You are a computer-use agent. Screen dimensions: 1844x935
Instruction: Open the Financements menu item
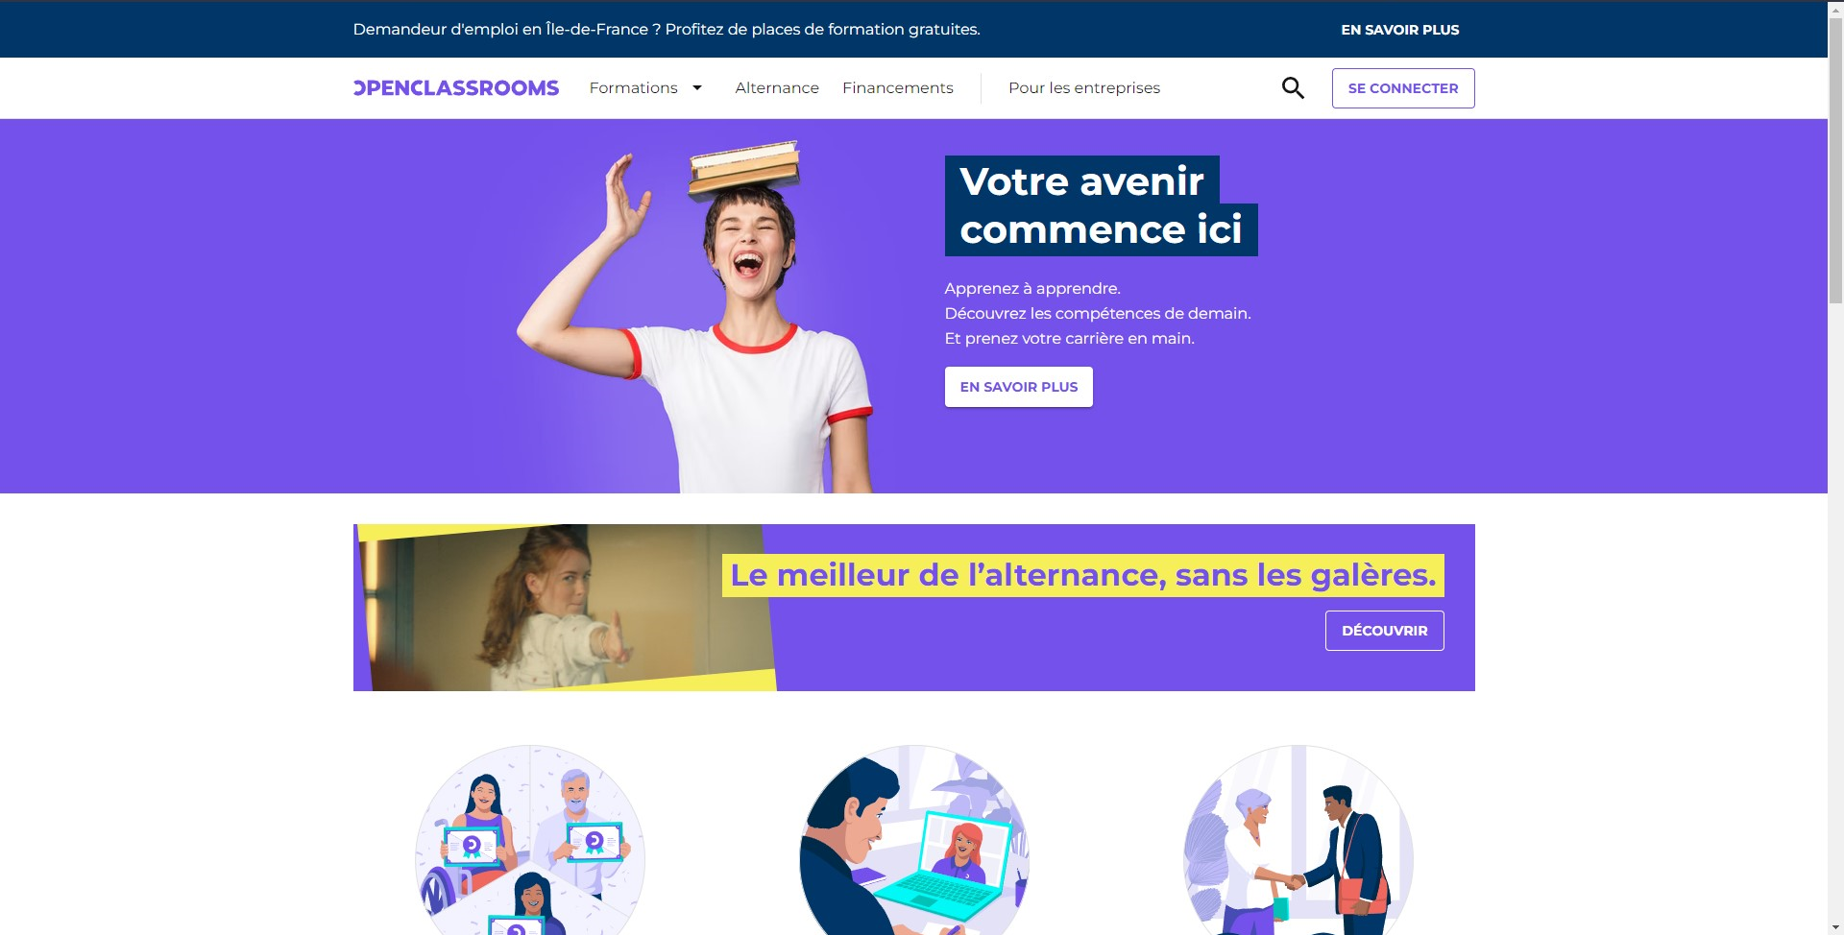point(898,88)
